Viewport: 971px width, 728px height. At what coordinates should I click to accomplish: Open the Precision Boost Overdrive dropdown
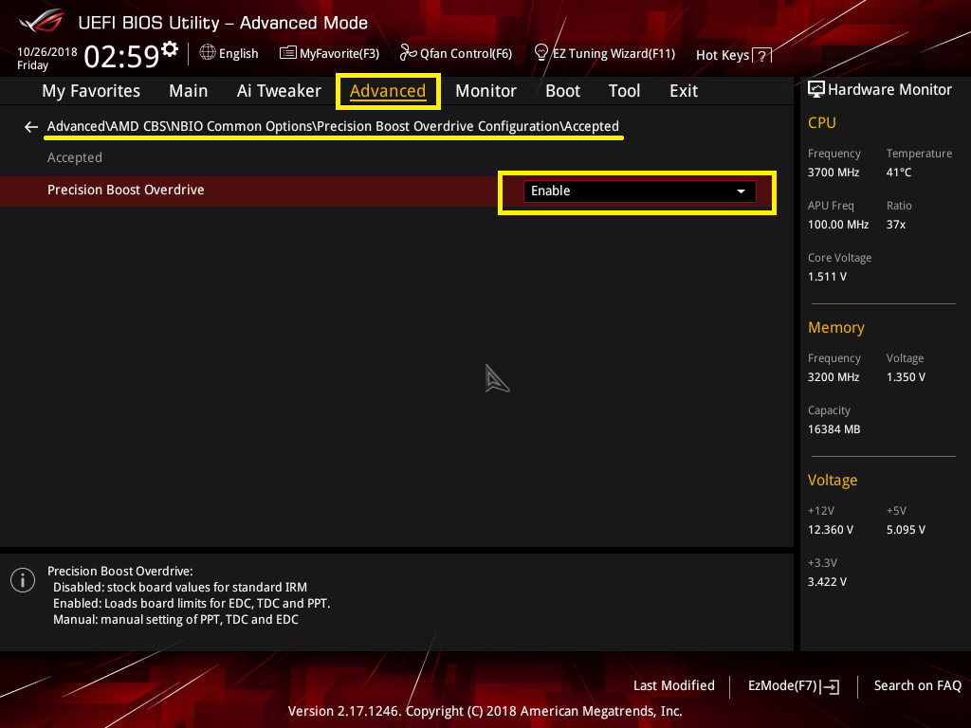(x=640, y=191)
